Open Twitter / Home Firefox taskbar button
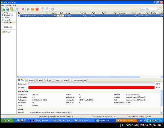Screen dimensions: 164x128 [x=42, y=120]
